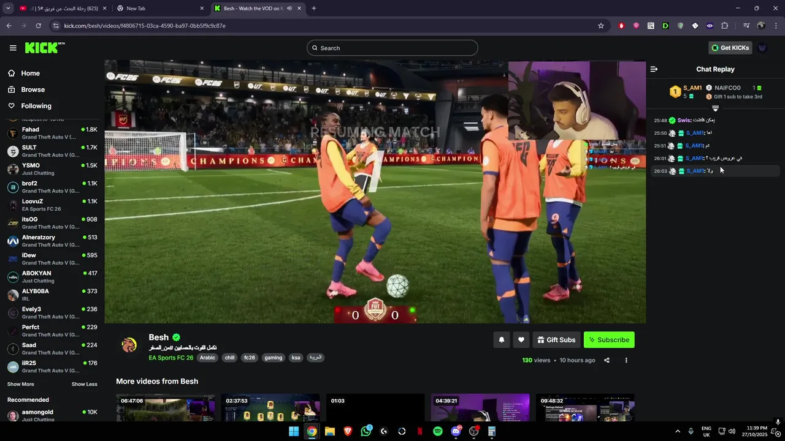The height and width of the screenshot is (441, 785).
Task: Open the LoovuZ channel
Action: [x=52, y=205]
